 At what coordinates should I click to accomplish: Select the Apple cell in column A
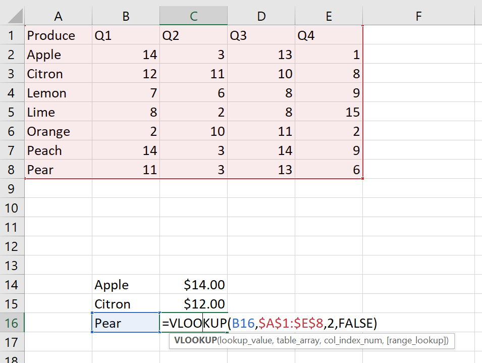click(58, 54)
